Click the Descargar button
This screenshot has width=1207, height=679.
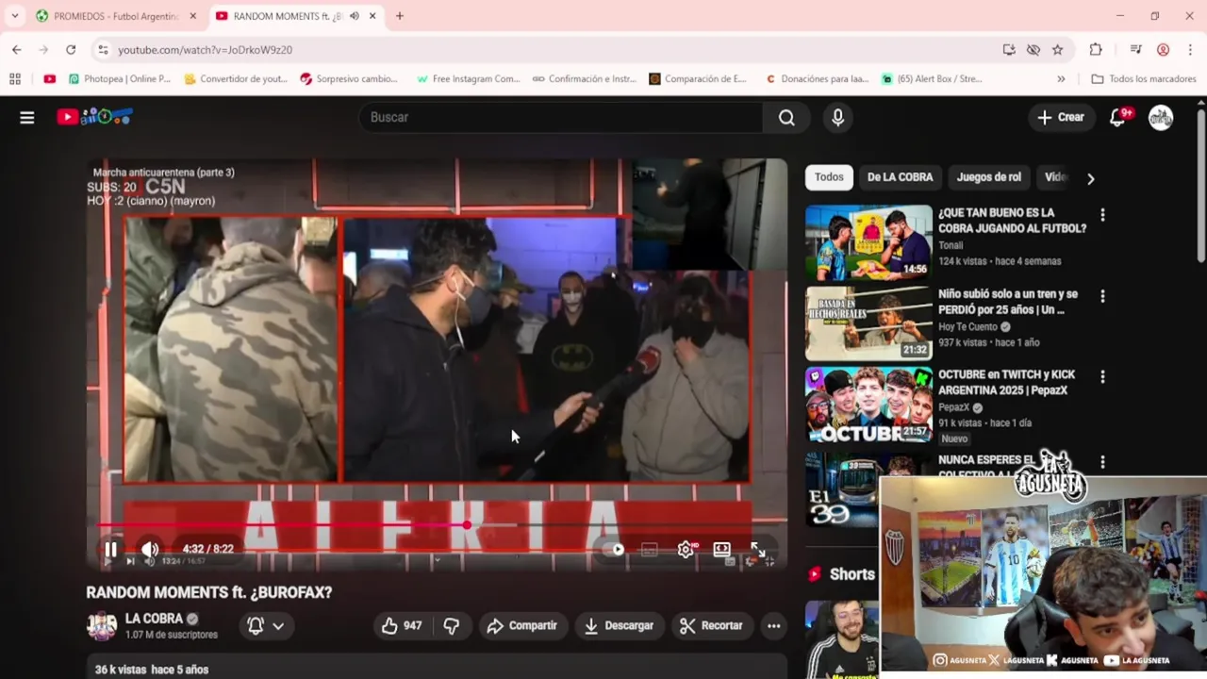[619, 625]
